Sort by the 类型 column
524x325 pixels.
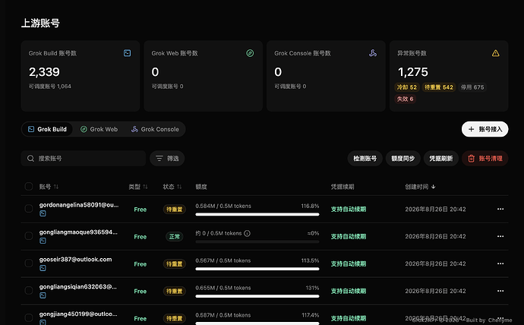(x=138, y=187)
